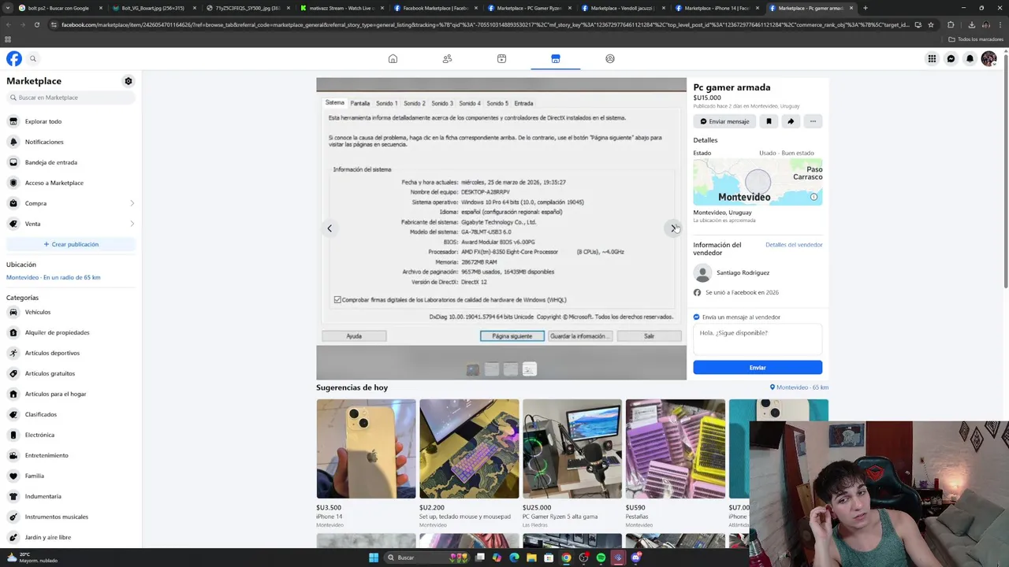The height and width of the screenshot is (567, 1009).
Task: Click the blue Enviar button
Action: (x=758, y=367)
